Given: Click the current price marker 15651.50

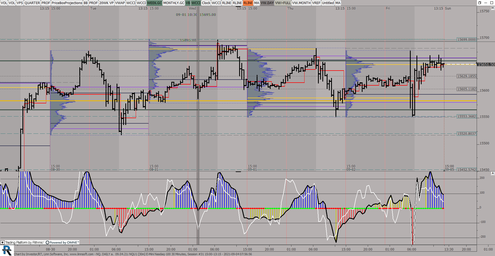Looking at the screenshot, I should tap(486, 65).
